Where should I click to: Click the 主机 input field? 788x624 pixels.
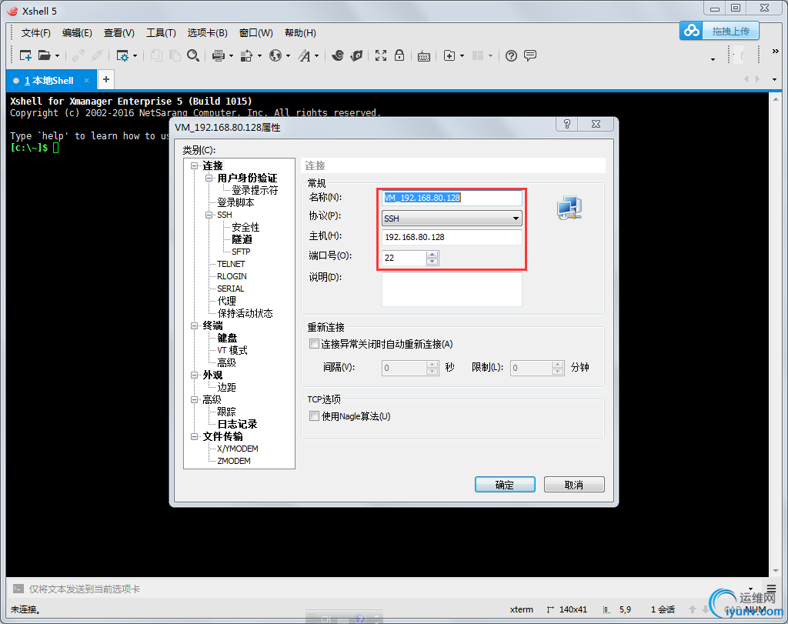coord(452,237)
